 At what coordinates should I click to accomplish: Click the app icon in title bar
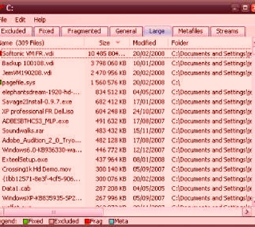coord(1,7)
